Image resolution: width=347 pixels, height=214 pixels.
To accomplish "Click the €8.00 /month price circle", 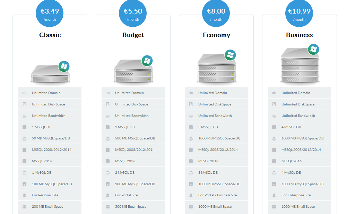I will tap(216, 13).
